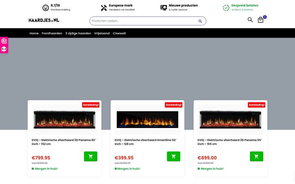Open Panama 60 inch product image
295x184 pixels.
(65, 119)
